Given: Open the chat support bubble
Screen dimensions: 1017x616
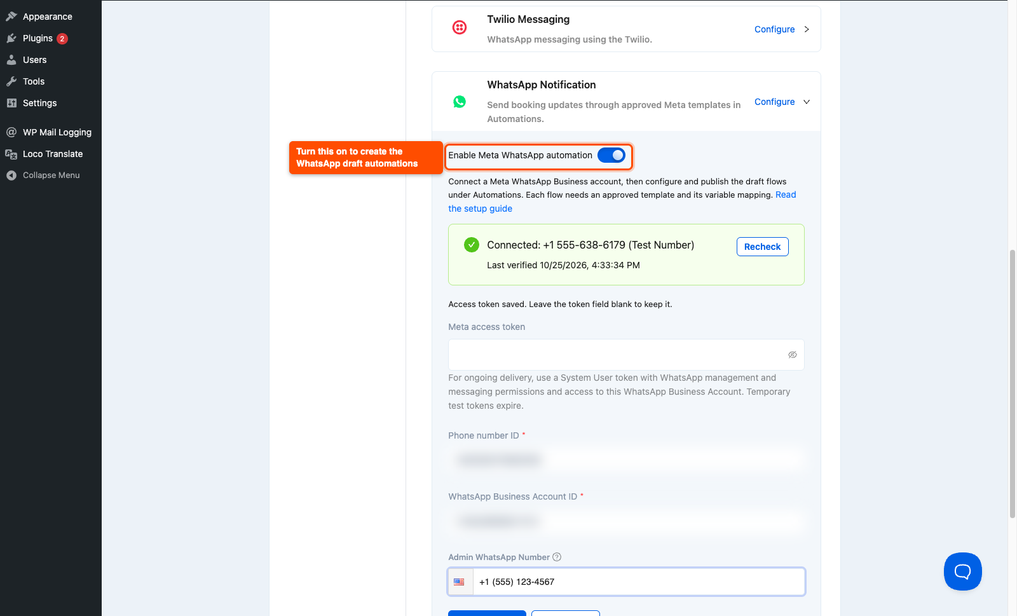Looking at the screenshot, I should pyautogui.click(x=963, y=572).
